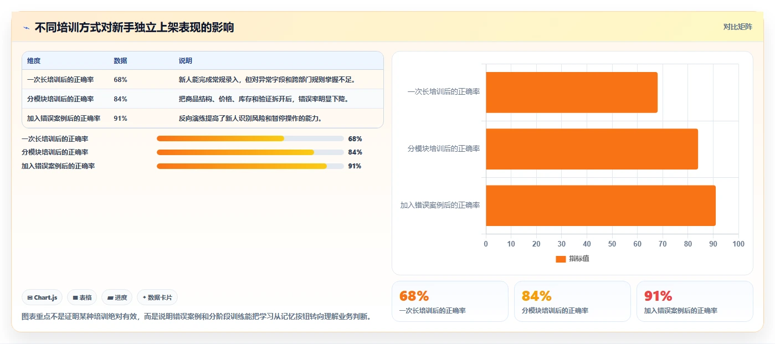Click table cell 分模块培训后的正确率

[60, 99]
